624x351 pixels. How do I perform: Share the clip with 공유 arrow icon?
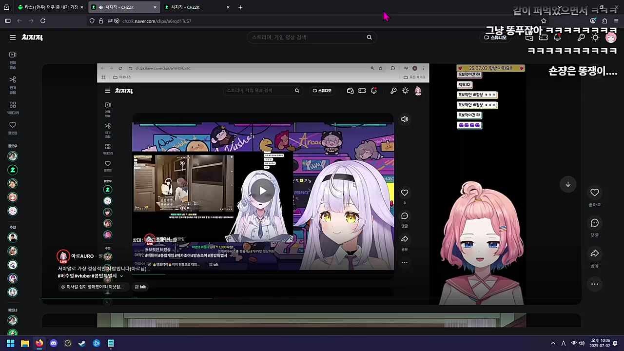(594, 253)
